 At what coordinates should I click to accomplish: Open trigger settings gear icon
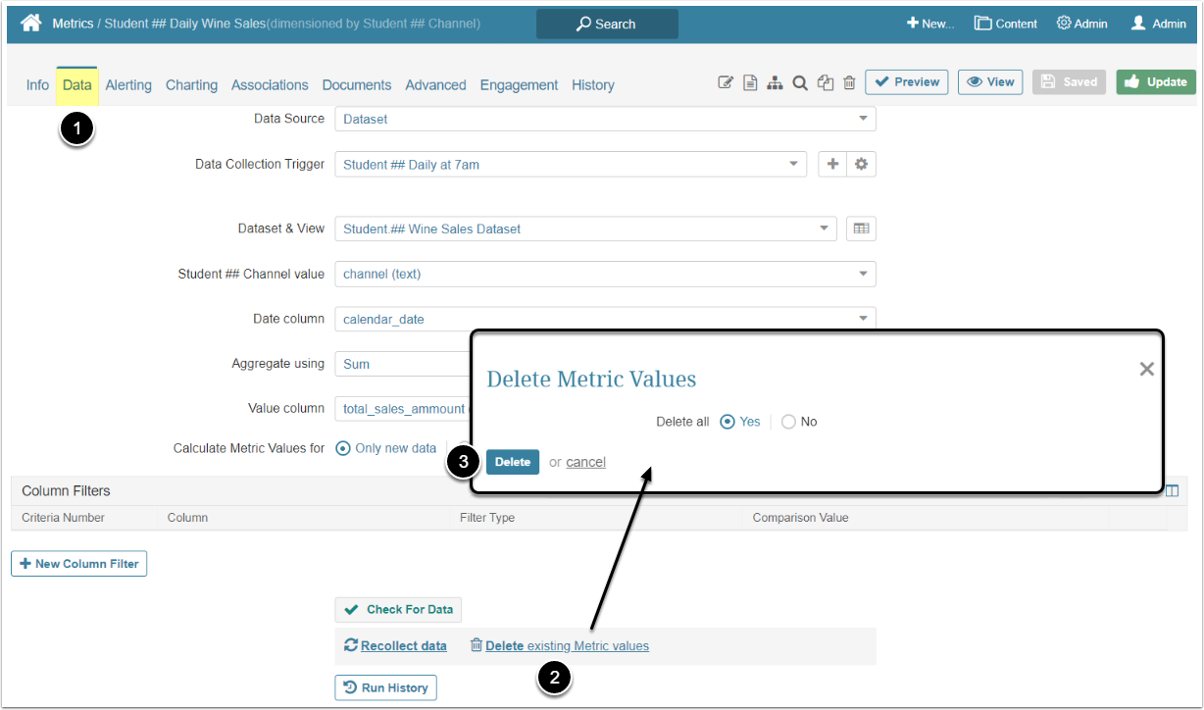pyautogui.click(x=861, y=164)
